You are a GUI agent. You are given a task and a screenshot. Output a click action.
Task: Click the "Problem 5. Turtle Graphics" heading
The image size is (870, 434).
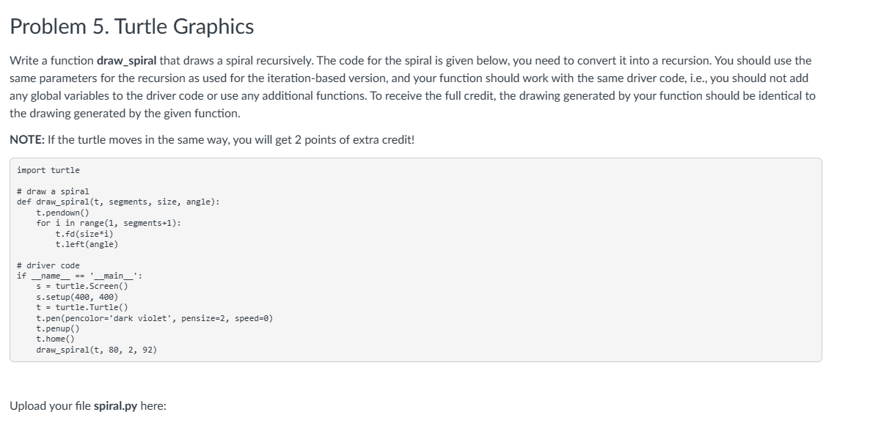click(x=132, y=27)
